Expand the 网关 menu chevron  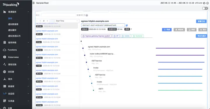coord(28,79)
